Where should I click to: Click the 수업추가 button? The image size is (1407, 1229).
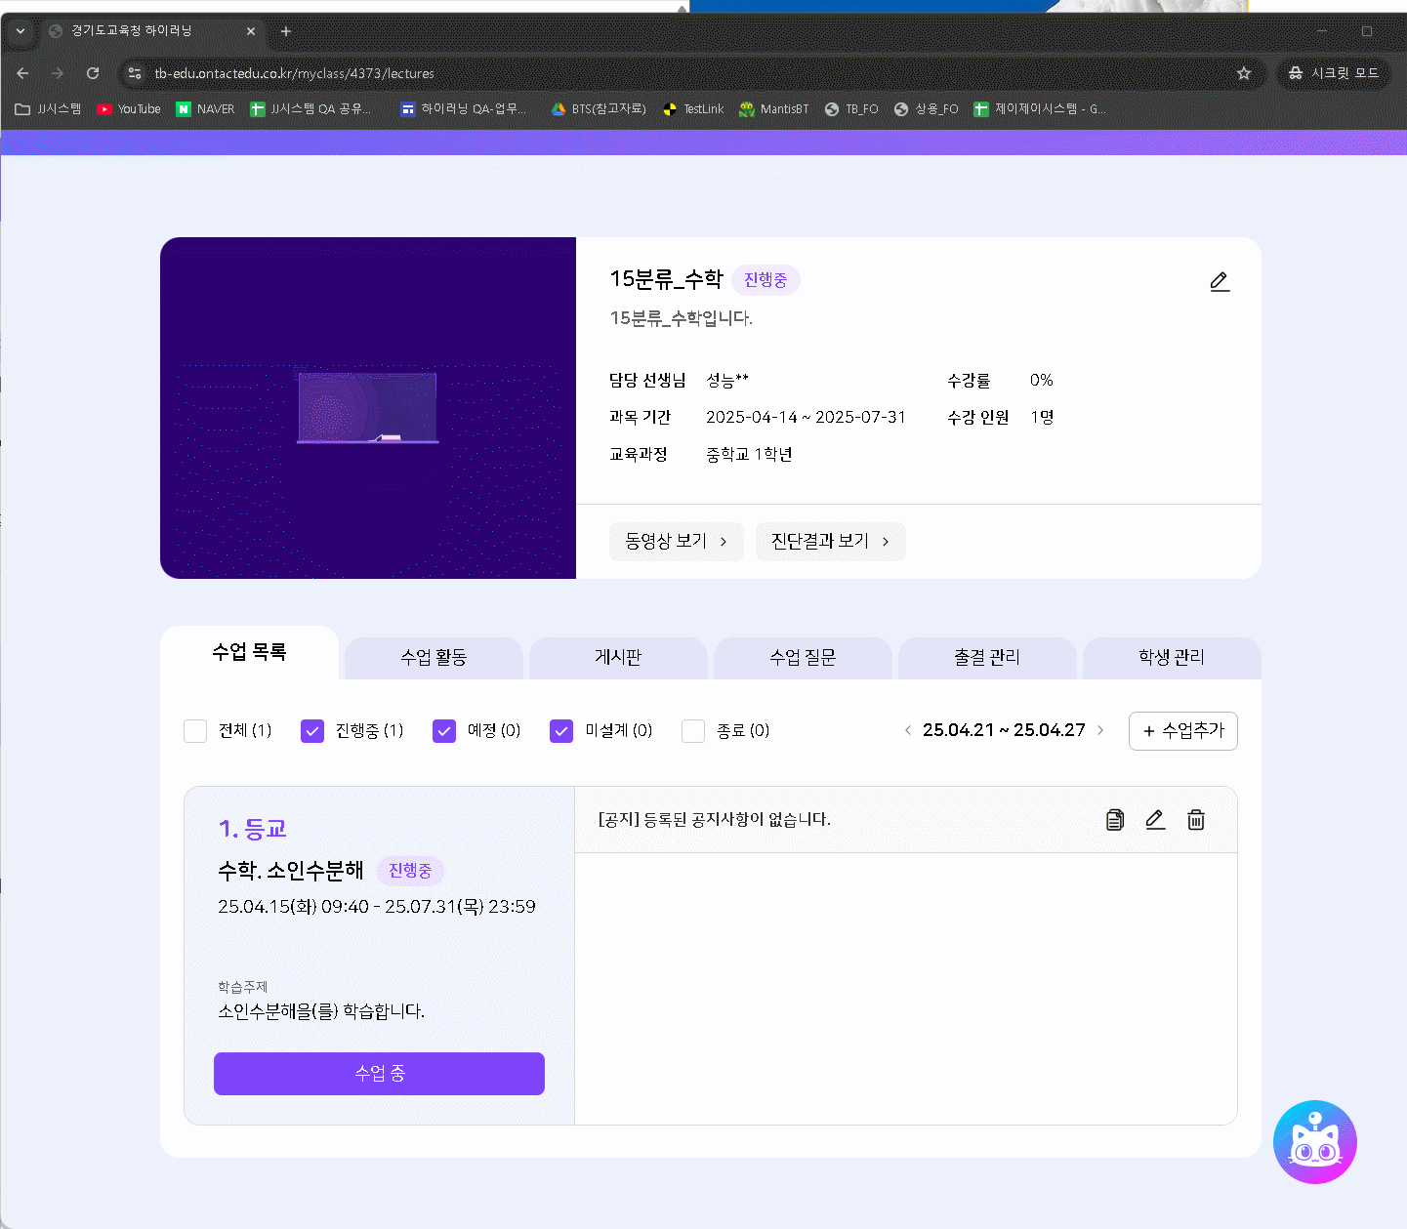pyautogui.click(x=1182, y=731)
